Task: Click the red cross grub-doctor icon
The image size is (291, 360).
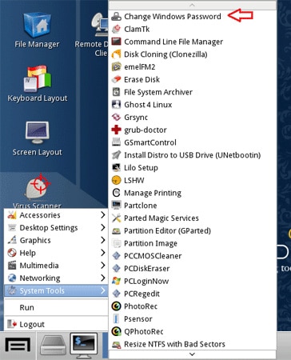Action: click(116, 130)
